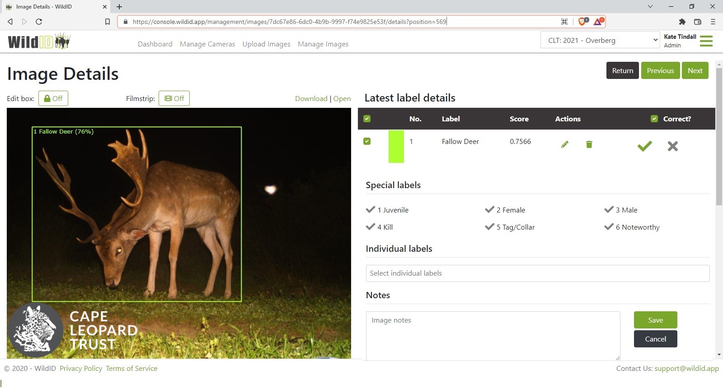Open Manage Cameras page
The height and width of the screenshot is (388, 723).
pos(207,44)
